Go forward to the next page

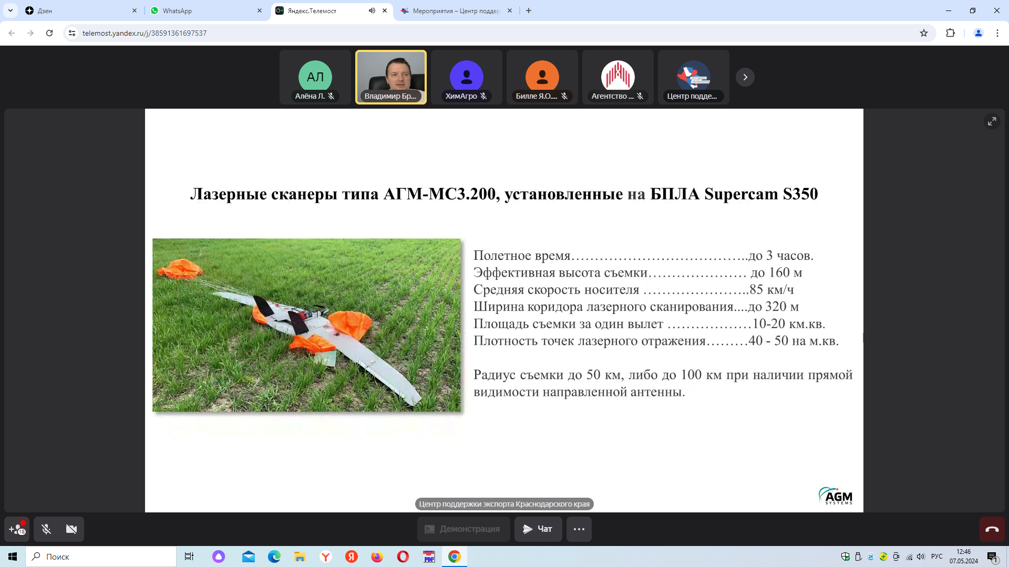[30, 33]
